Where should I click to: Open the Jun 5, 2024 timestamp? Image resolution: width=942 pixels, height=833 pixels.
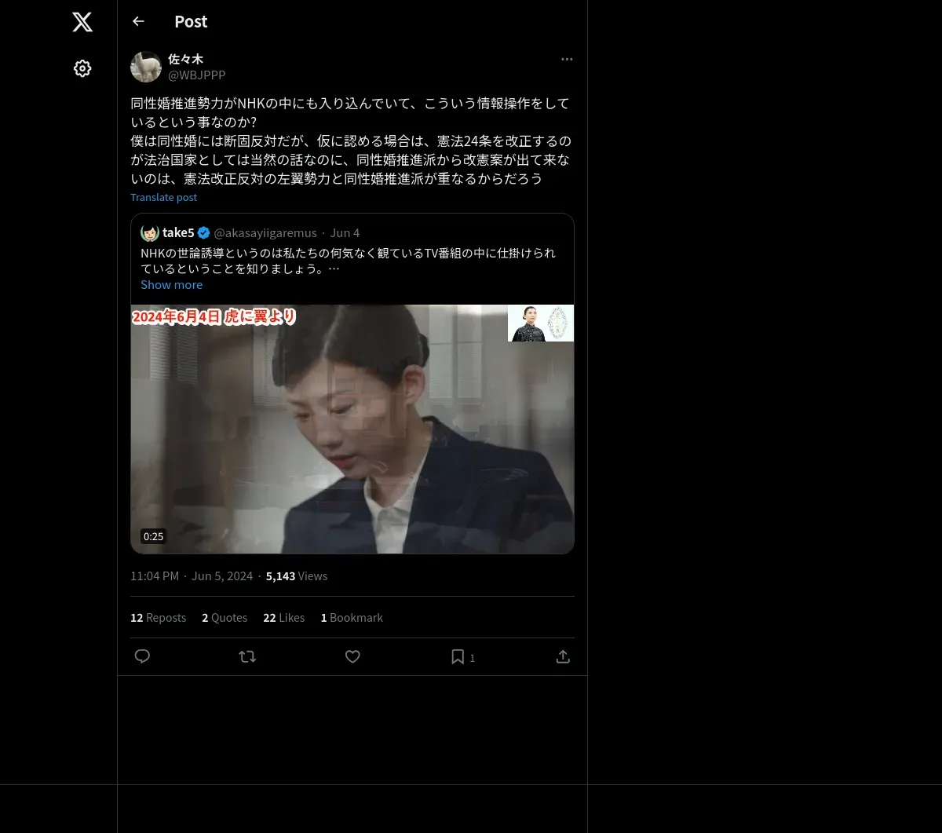[x=222, y=575]
